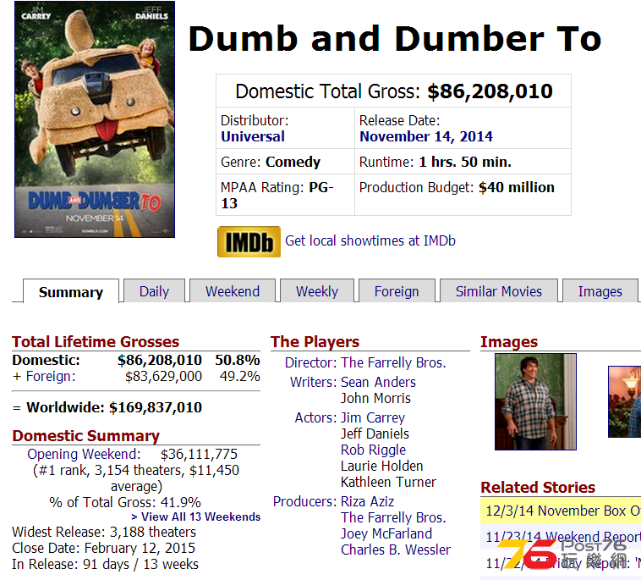
Task: Click the Total Lifetime Grosses heading
Action: (x=96, y=342)
